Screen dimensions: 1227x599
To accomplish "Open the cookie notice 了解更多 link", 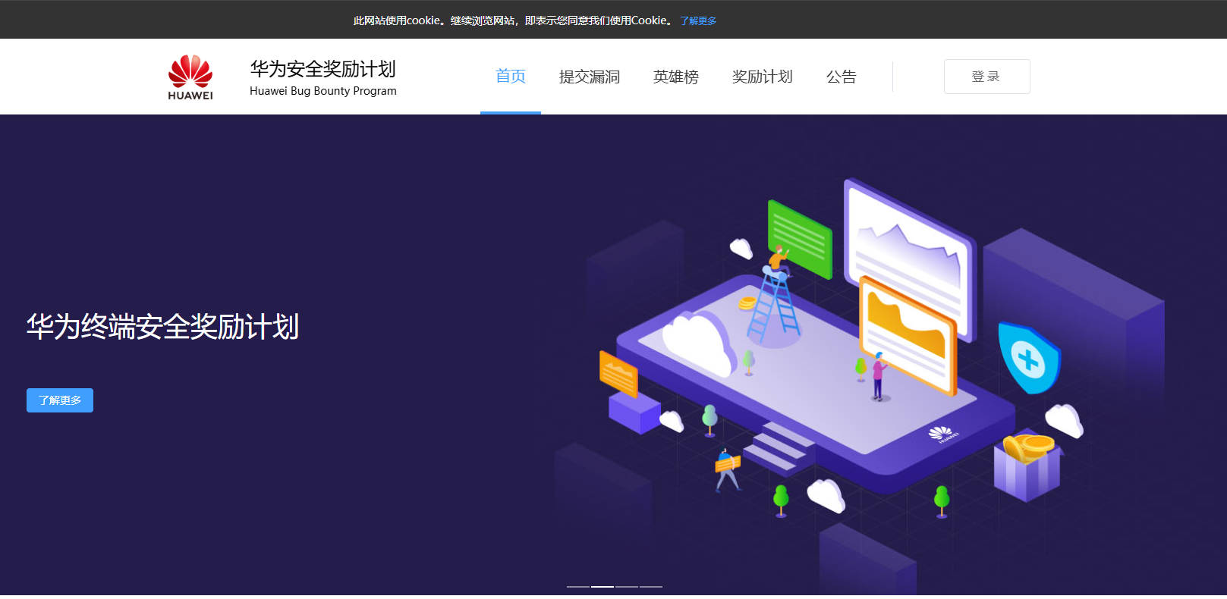I will (x=698, y=21).
